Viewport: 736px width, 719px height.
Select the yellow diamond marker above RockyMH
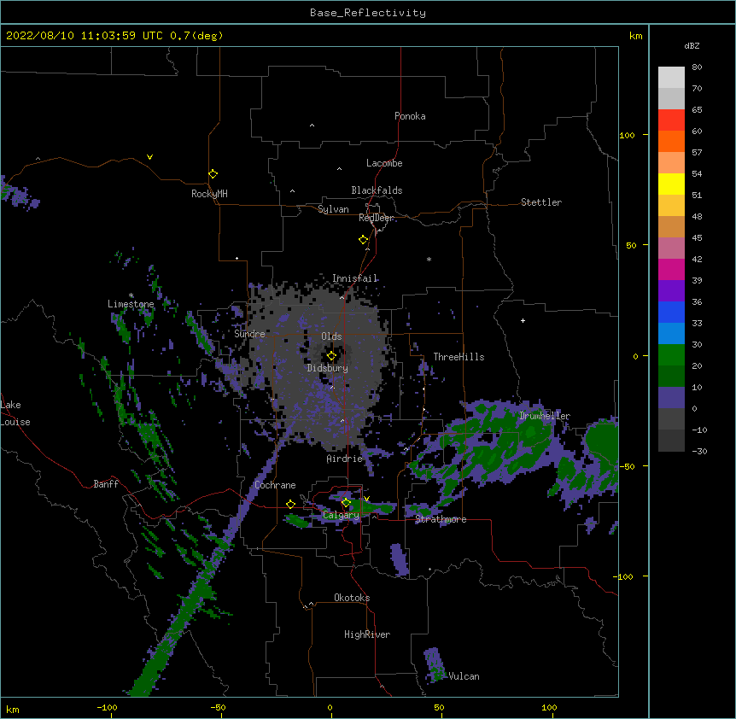pyautogui.click(x=213, y=174)
